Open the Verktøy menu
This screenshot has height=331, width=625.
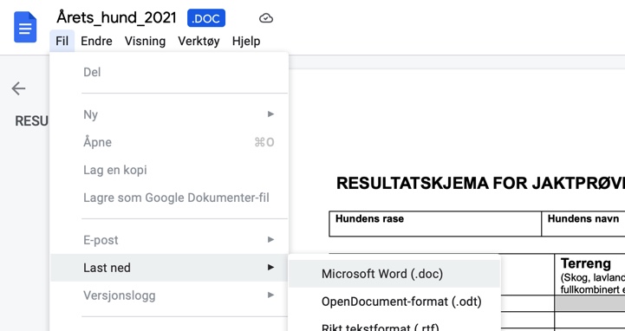click(x=199, y=41)
